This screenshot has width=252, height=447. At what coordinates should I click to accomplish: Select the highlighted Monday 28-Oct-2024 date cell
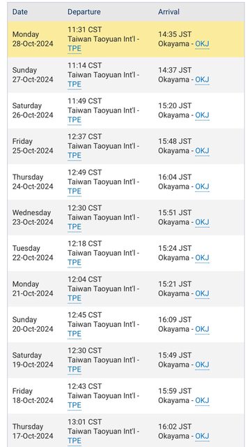coord(33,39)
